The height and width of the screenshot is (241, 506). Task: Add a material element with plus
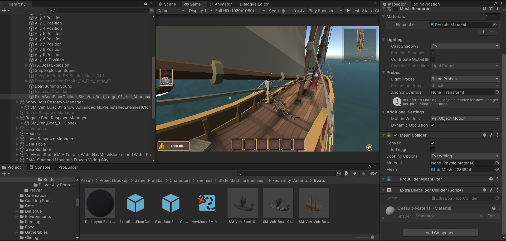point(483,32)
